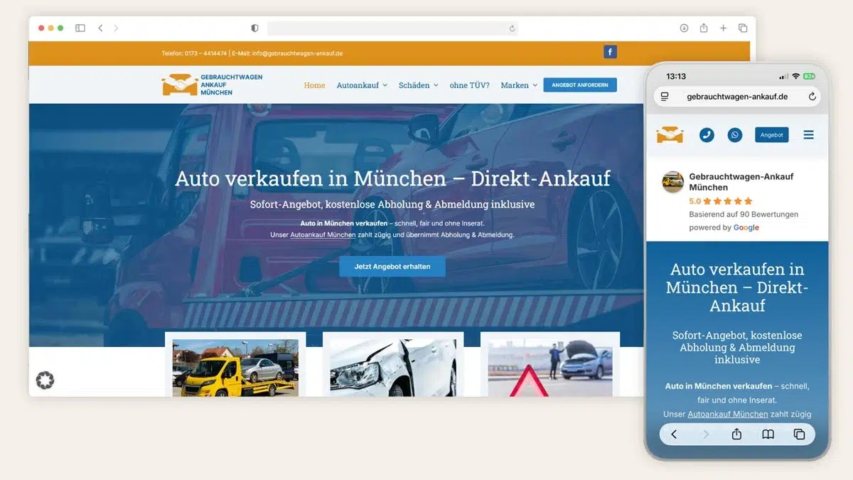
Task: Tap the WhatsApp icon on mobile
Action: 735,135
